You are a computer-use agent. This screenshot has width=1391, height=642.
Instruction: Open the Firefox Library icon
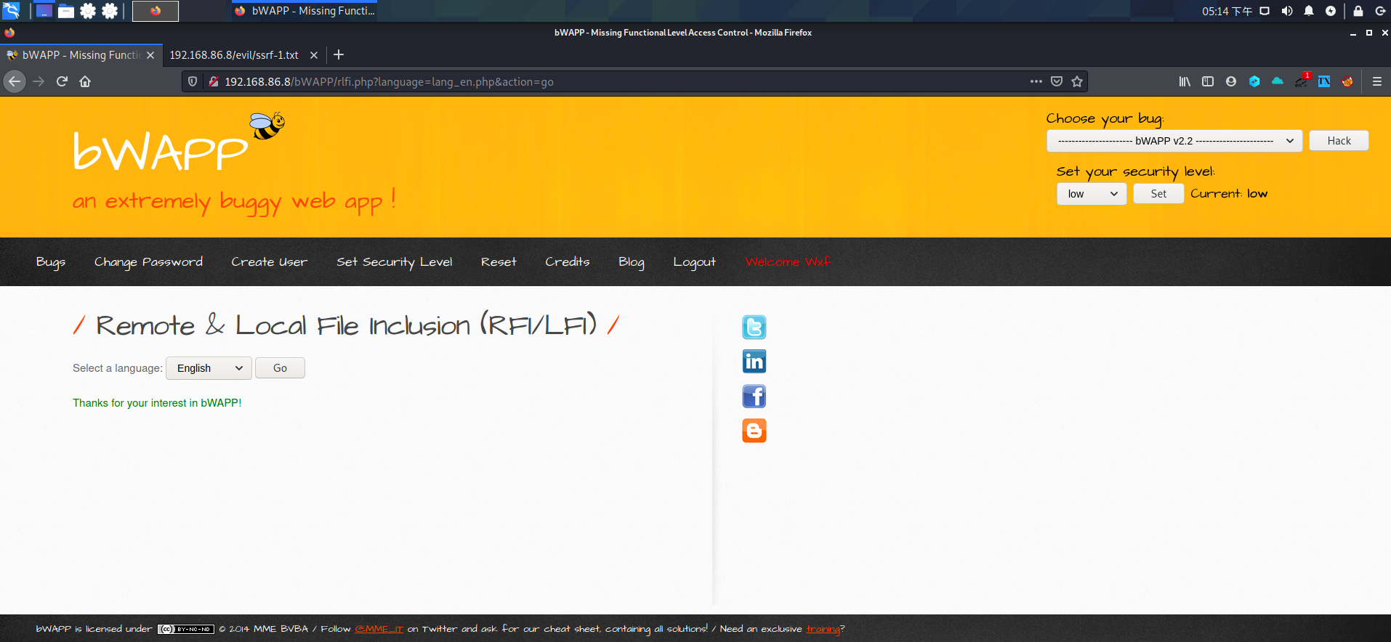(1185, 81)
